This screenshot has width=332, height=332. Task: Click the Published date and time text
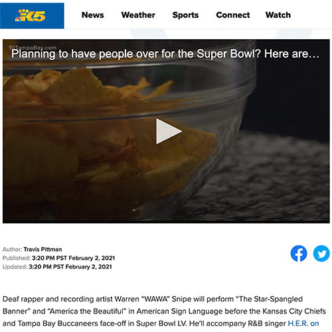click(73, 258)
